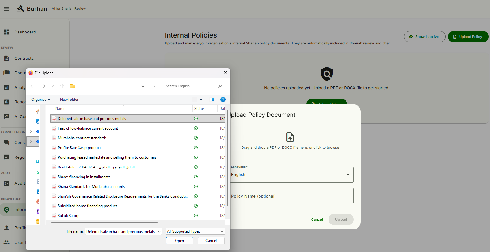This screenshot has height=252, width=490.
Task: Click the Burhan gavel logo
Action: pos(21,9)
